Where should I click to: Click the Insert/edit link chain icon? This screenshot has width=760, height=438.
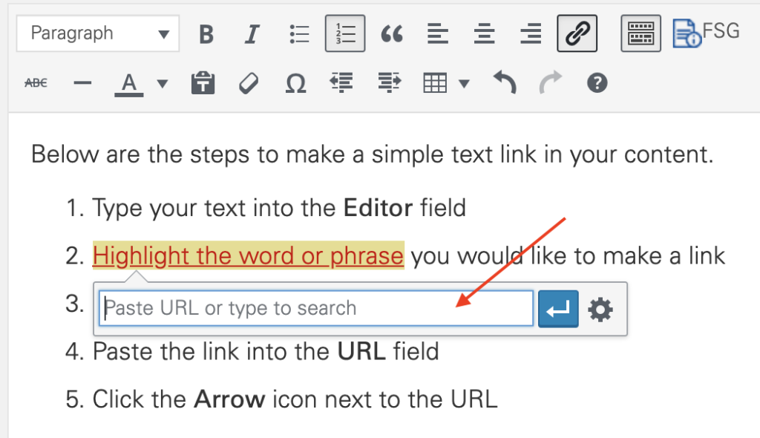(577, 33)
